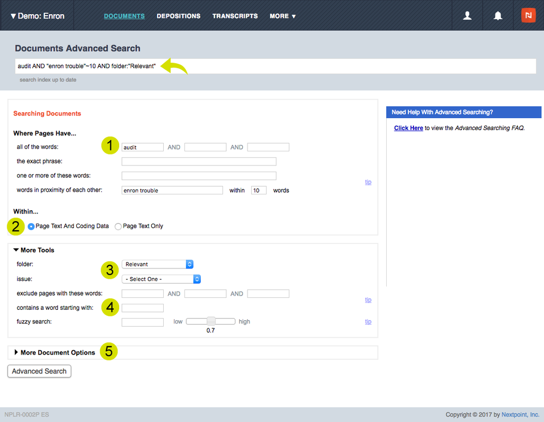Click the proximity words field with enron trouble
544x422 pixels.
click(172, 191)
